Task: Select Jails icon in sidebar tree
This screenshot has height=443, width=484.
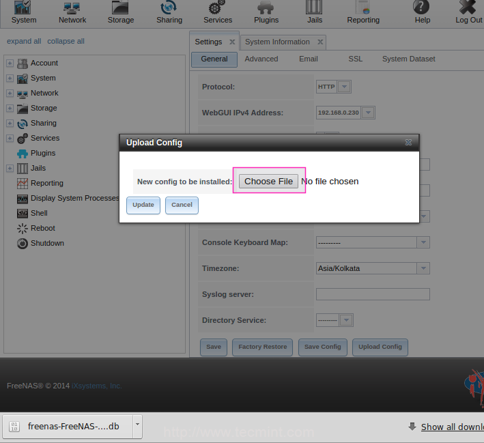Action: (23, 169)
